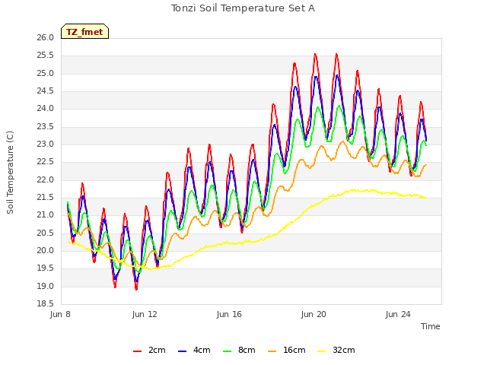
Task: Click the 19.0 y-axis tick label
Action: point(46,287)
